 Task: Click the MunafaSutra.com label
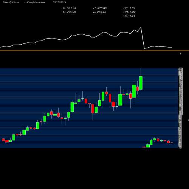[x=36, y=2]
